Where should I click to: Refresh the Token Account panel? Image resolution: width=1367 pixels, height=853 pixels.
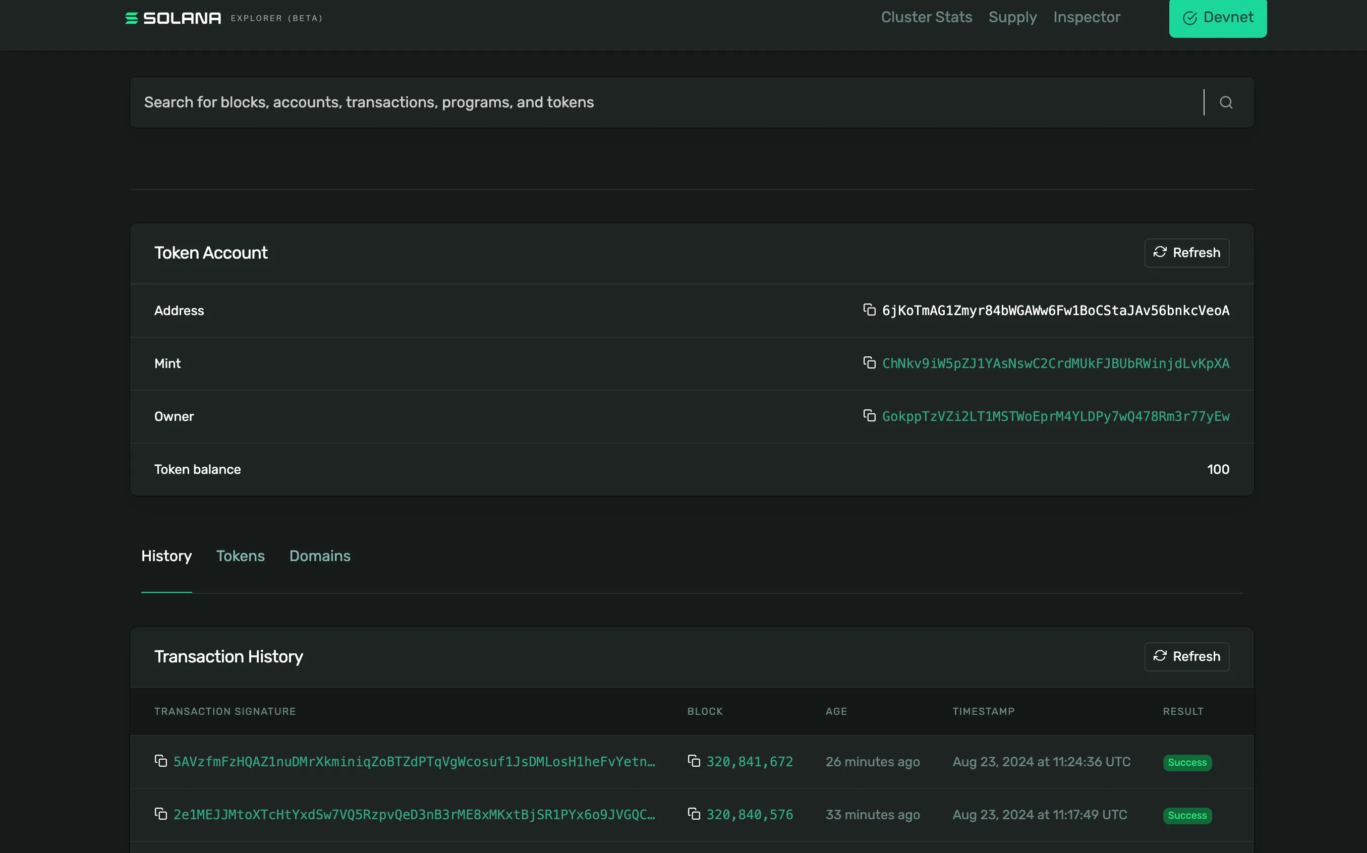(1186, 253)
